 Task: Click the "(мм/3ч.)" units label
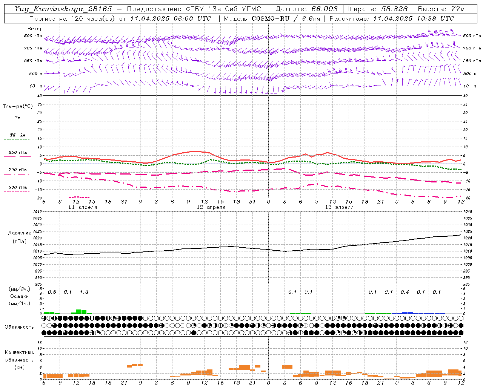pyautogui.click(x=19, y=289)
